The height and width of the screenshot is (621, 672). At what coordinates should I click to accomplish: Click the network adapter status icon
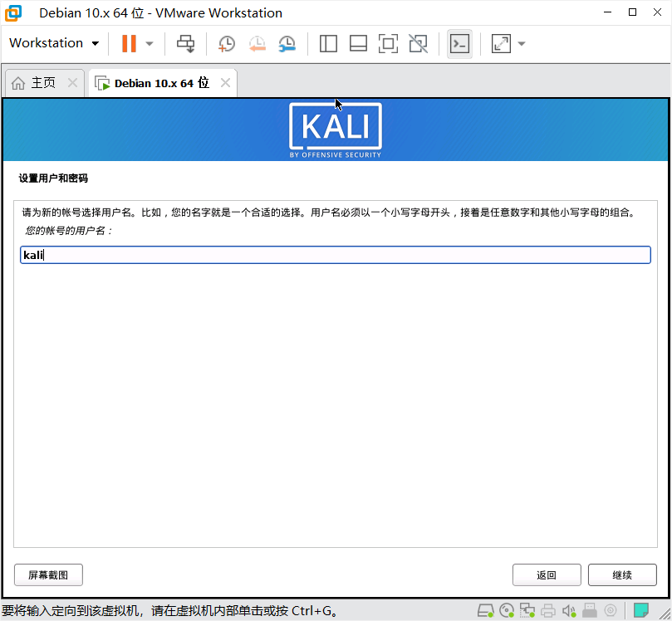click(527, 610)
